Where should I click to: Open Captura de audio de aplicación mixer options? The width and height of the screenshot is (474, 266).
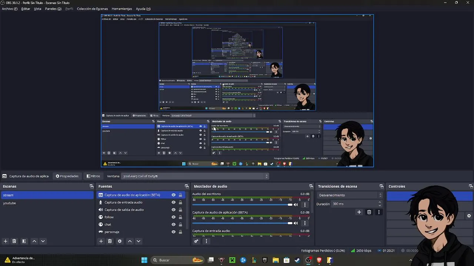click(305, 223)
